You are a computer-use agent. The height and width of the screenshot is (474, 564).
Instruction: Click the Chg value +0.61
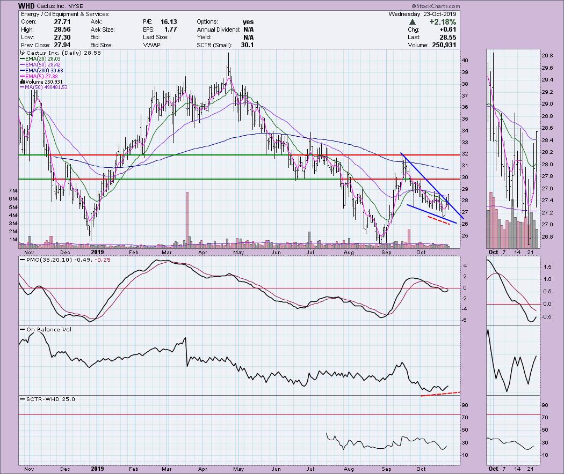tap(448, 30)
